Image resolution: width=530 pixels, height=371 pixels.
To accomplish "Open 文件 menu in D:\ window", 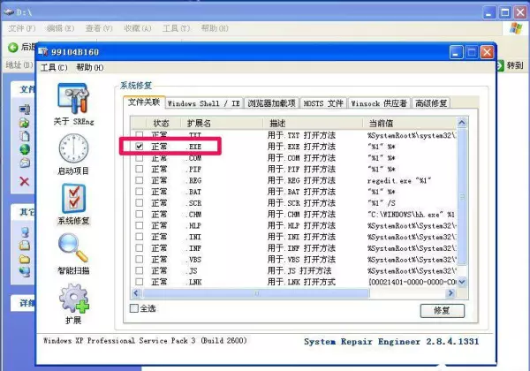I will click(21, 28).
